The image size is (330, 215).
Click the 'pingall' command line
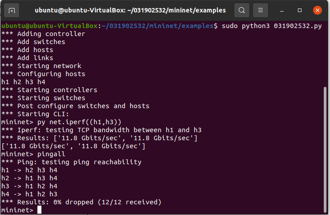click(33, 154)
